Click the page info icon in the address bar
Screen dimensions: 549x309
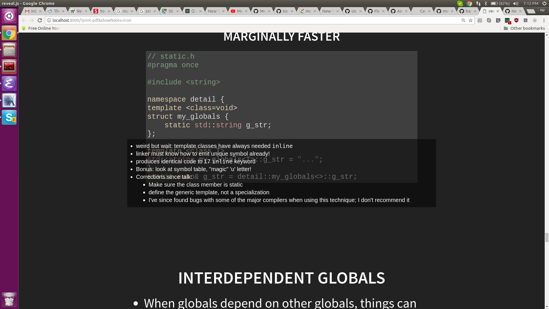49,20
